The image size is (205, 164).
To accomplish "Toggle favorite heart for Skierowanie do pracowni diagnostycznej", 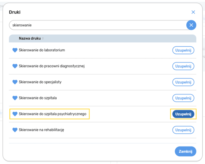I will 15,66.
